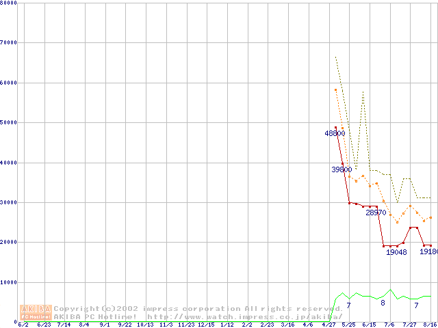Click the 5/25 date on x-axis

point(349,325)
